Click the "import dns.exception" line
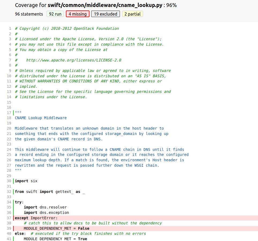This screenshot has width=258, height=241. (x=46, y=213)
